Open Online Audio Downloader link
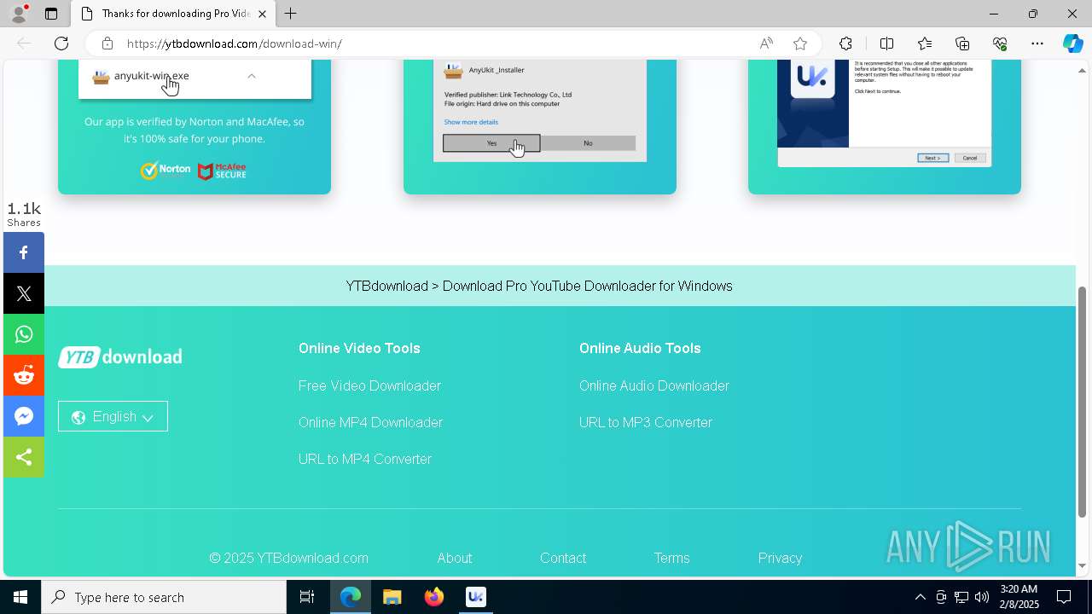 [x=654, y=385]
